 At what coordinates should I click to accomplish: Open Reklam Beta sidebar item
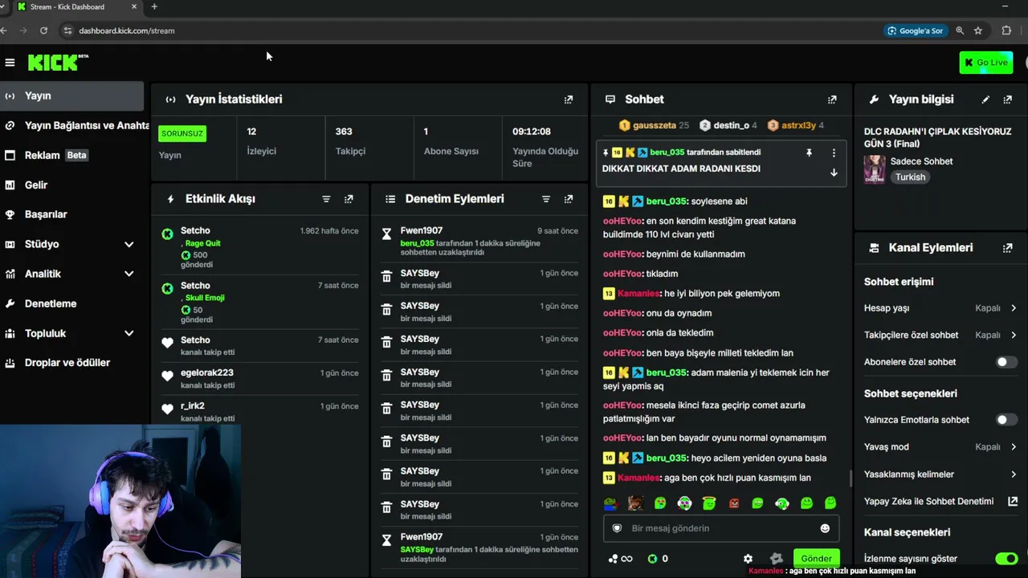point(72,155)
